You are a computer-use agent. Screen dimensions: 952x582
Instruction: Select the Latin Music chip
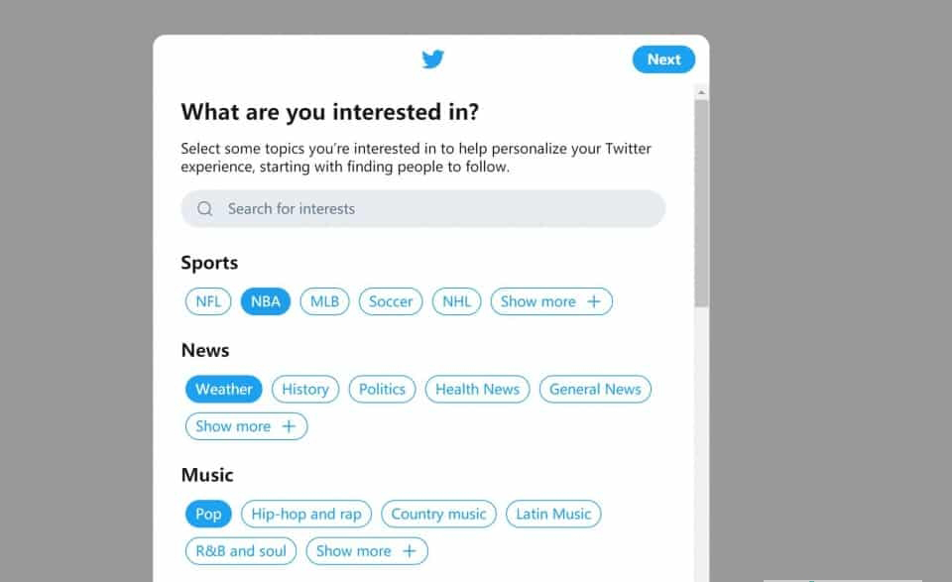point(553,514)
